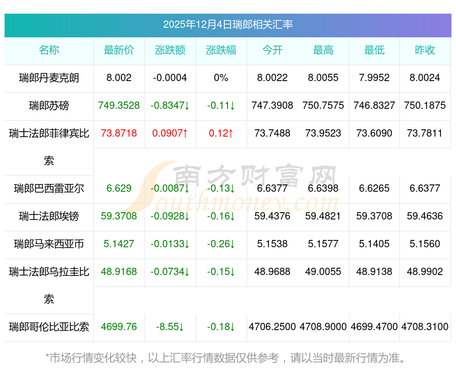The height and width of the screenshot is (372, 456).
Task: Click the 涨跌额 column header
Action: click(x=170, y=50)
